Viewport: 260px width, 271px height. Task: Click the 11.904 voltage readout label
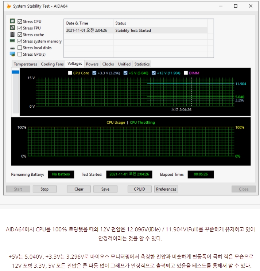(241, 84)
